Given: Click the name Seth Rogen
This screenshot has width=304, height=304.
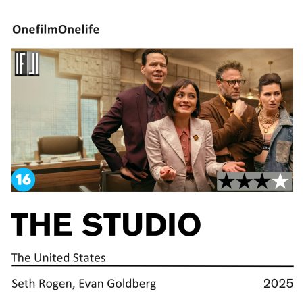Looking at the screenshot, I should coord(42,284).
